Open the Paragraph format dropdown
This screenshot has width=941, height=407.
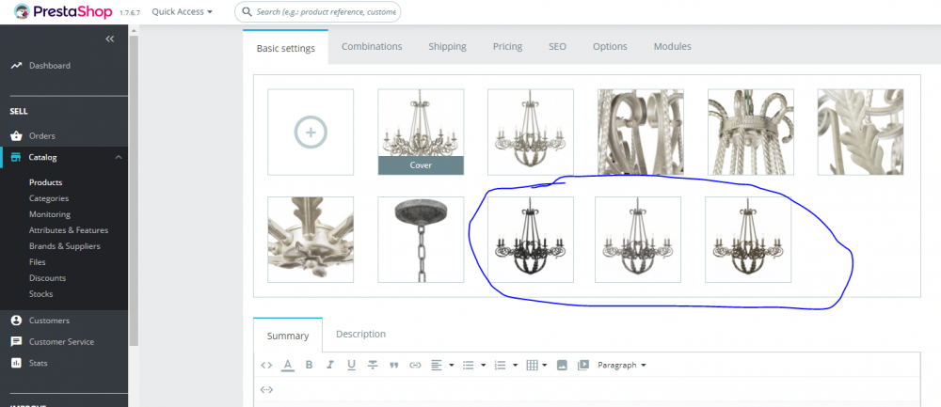621,365
